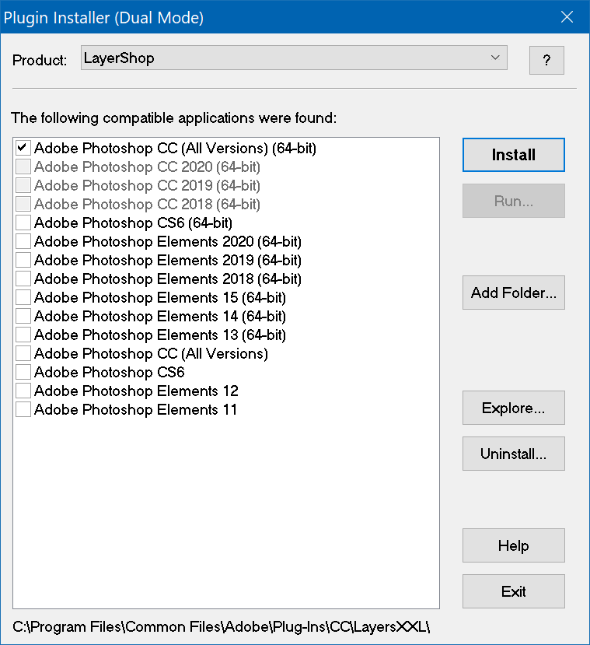This screenshot has width=590, height=645.
Task: Open the Explore... button
Action: tap(513, 408)
